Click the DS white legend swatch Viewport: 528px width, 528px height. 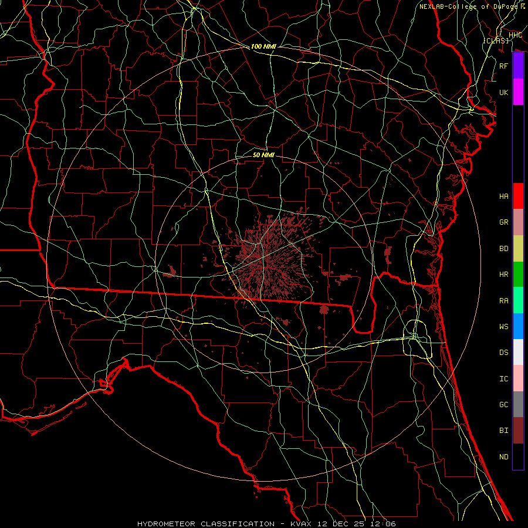(518, 352)
